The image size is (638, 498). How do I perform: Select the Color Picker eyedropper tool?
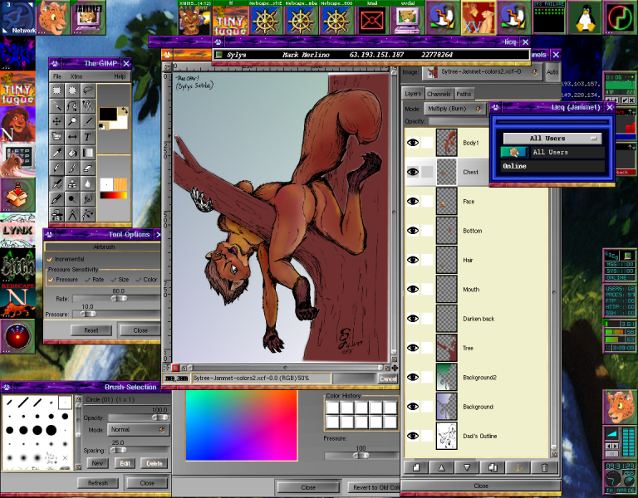pos(57,153)
